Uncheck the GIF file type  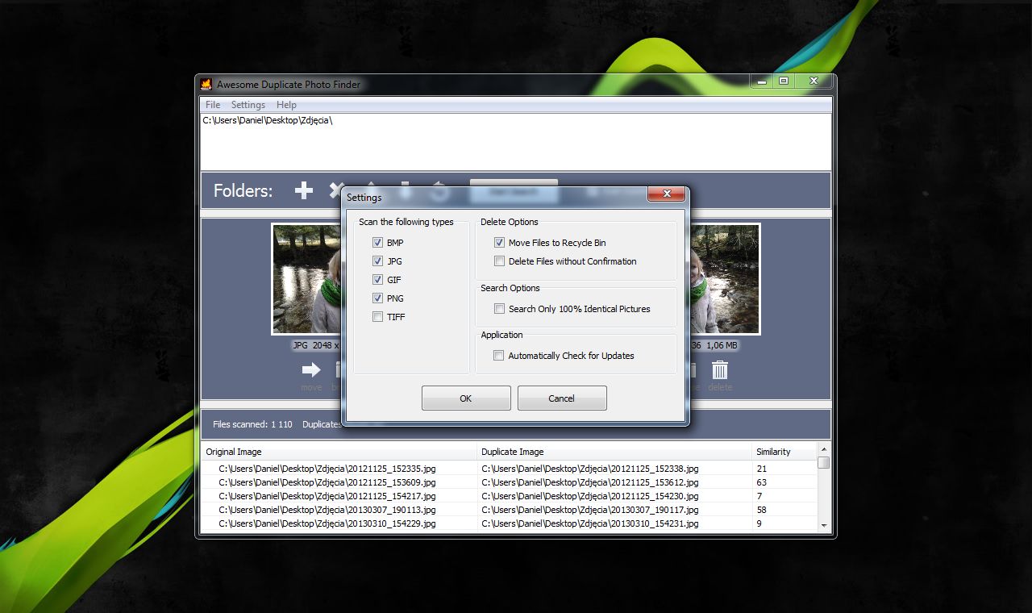[377, 280]
